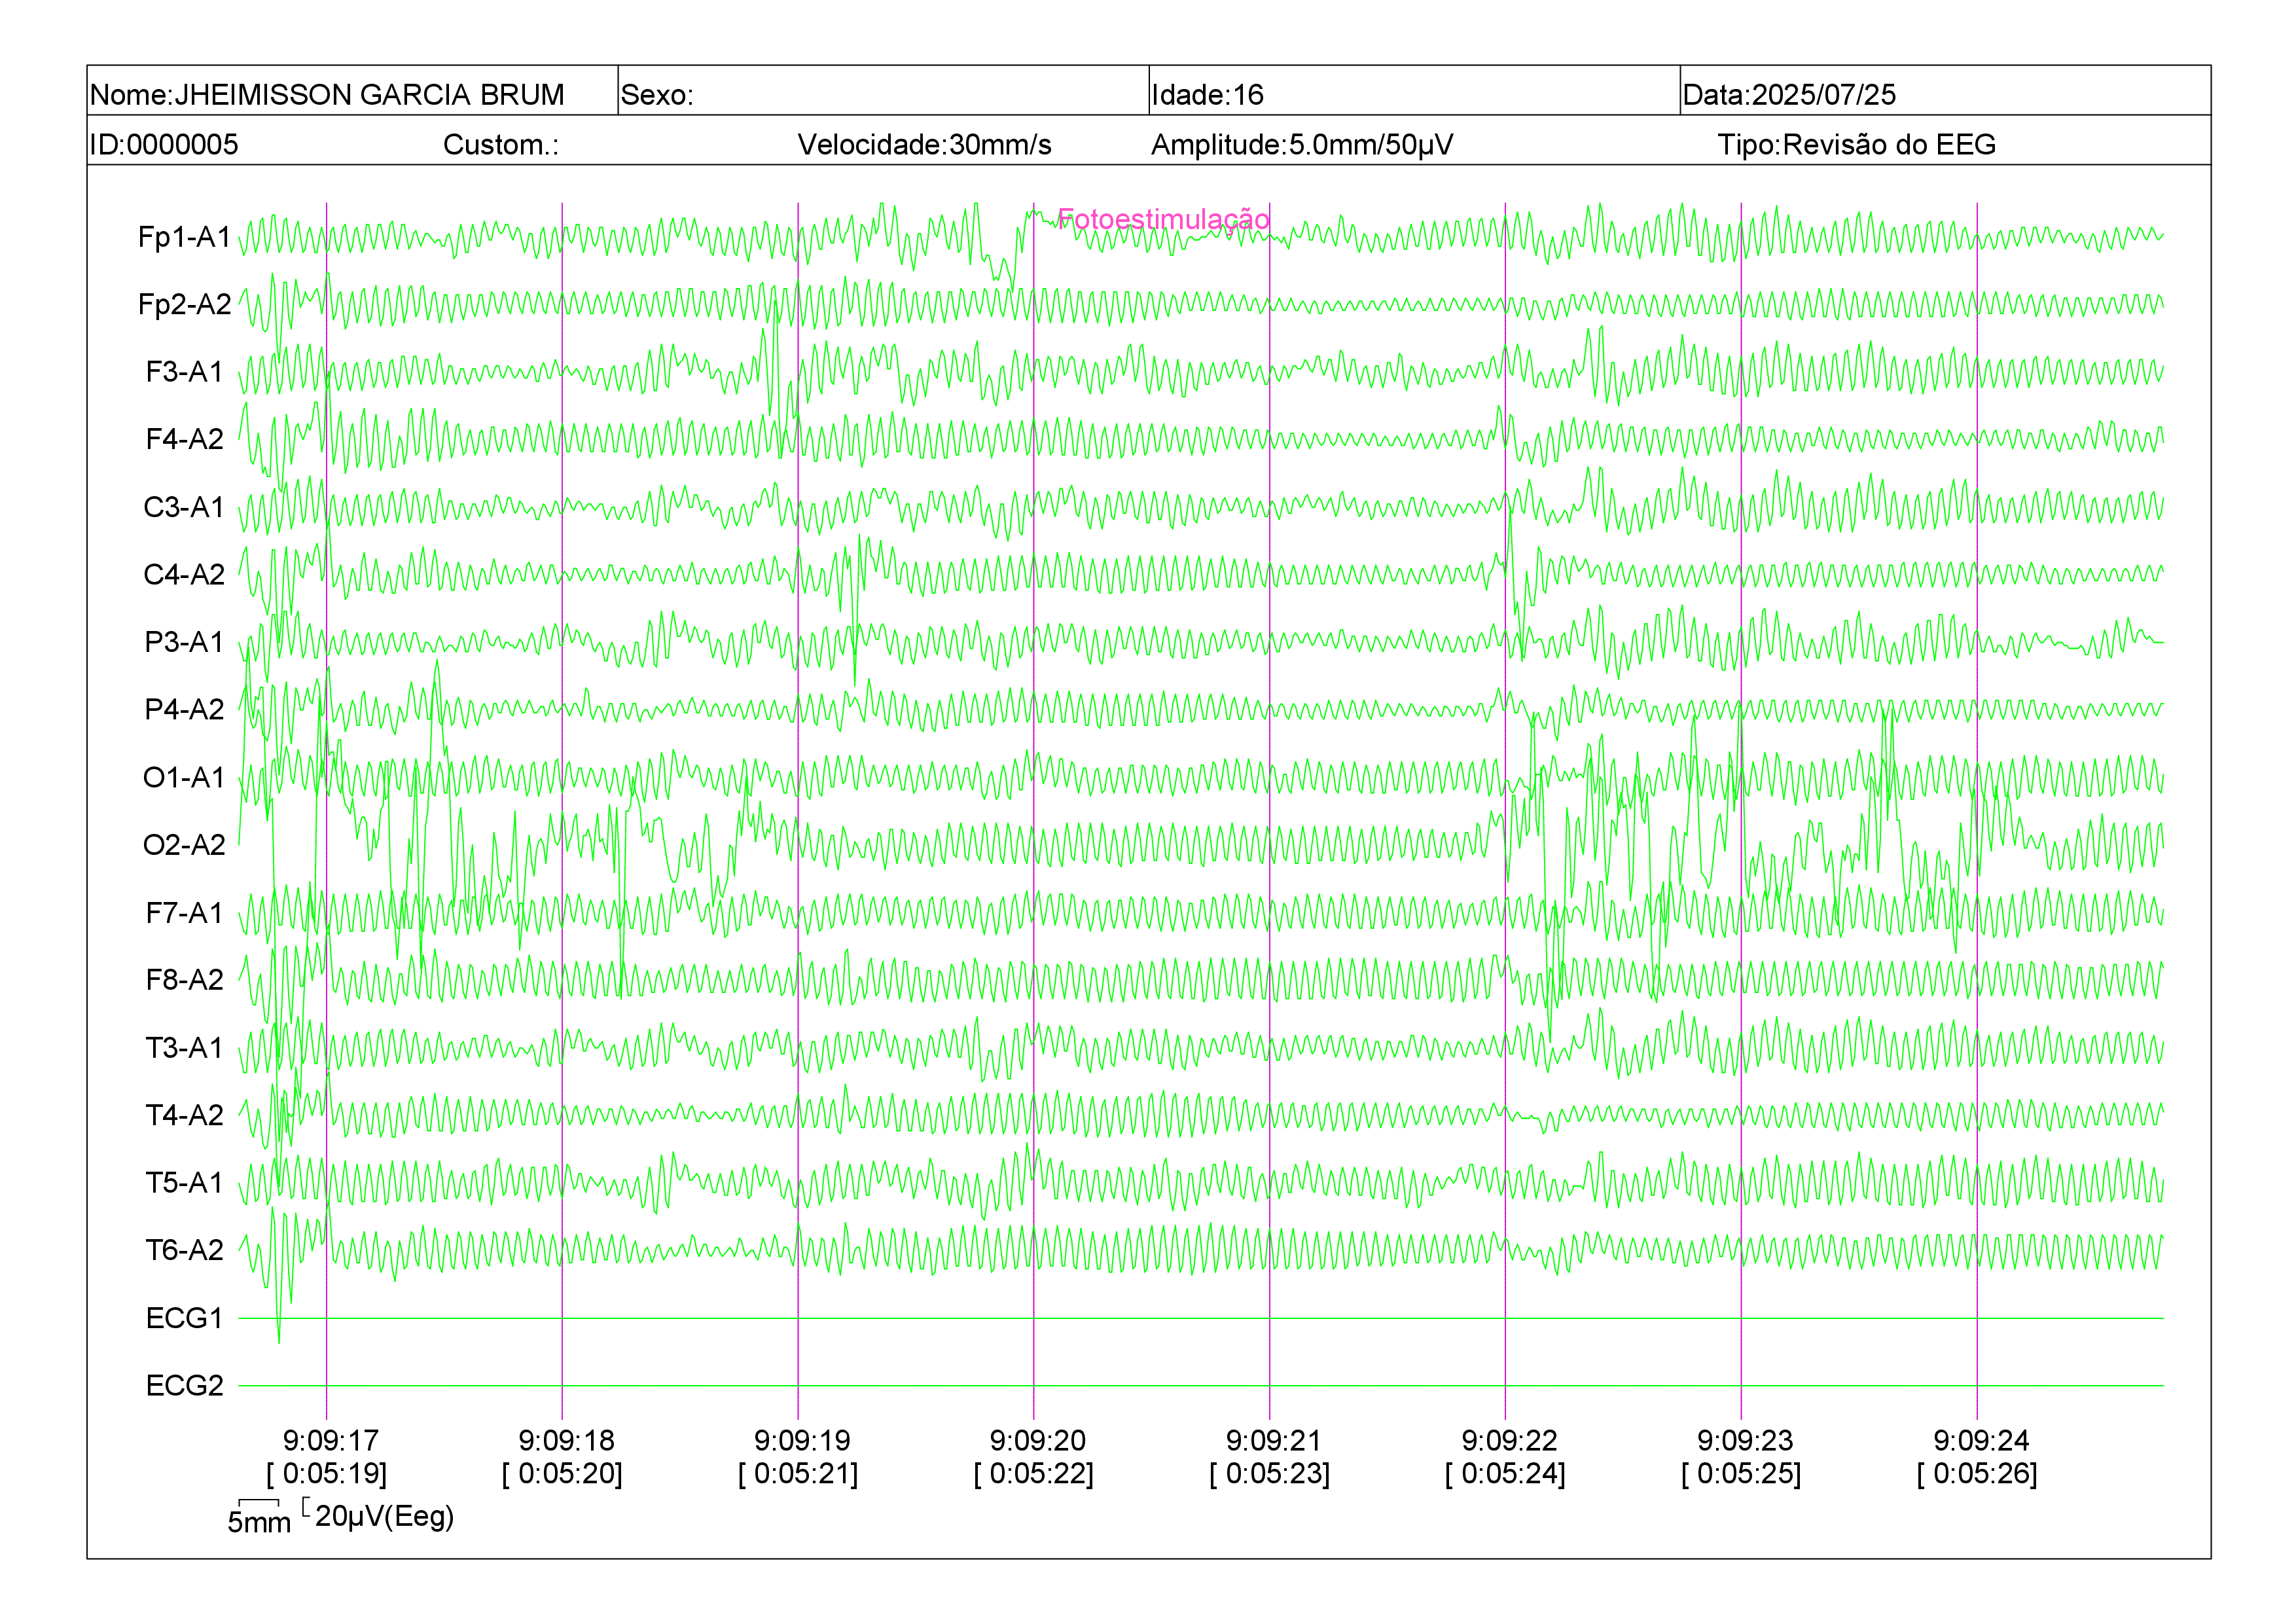Select the T3-A1 channel label

click(x=184, y=1048)
